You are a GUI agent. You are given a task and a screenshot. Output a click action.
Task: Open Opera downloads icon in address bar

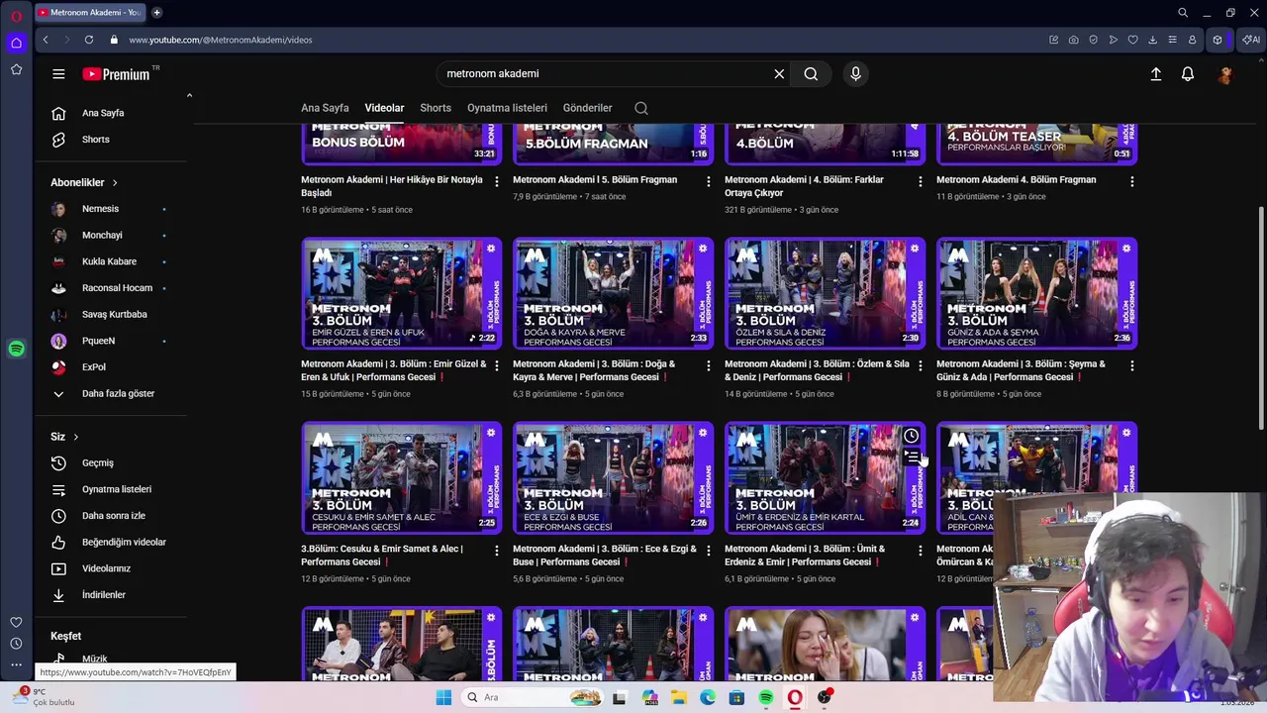pos(1153,40)
